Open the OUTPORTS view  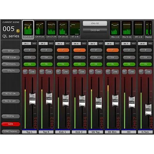11,64
